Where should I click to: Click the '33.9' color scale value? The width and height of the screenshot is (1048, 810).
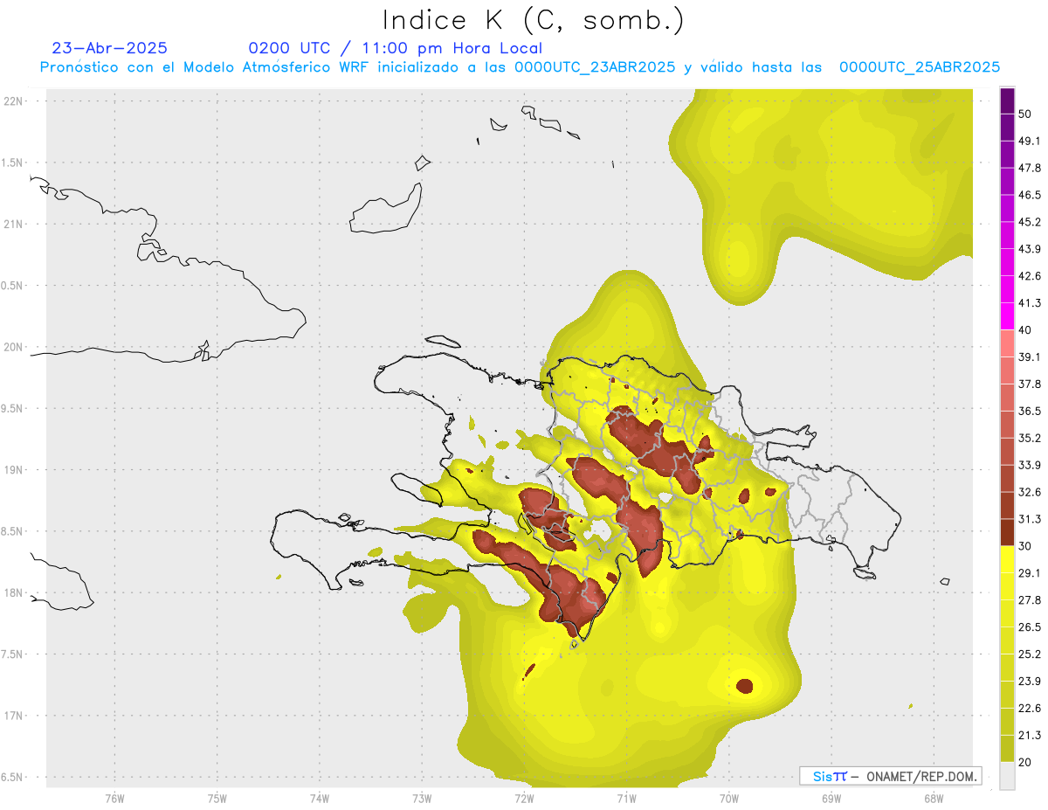1030,465
